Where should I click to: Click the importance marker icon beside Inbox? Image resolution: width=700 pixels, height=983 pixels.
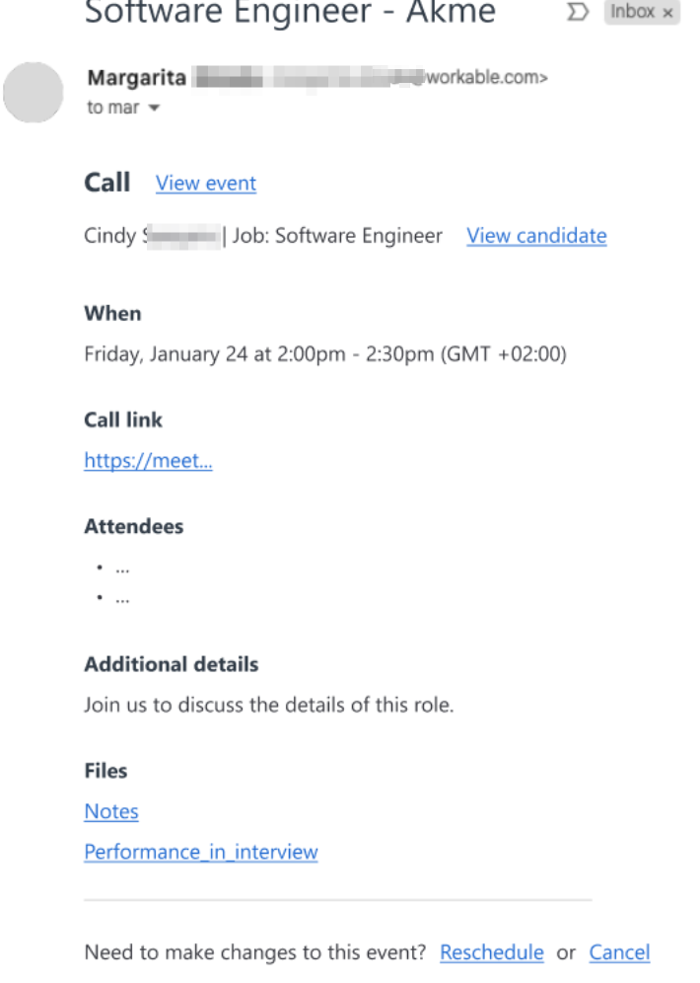580,13
